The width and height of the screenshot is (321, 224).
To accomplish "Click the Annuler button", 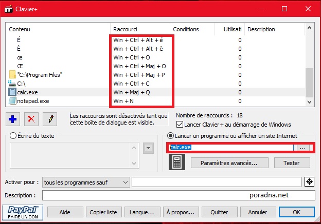I will pos(258,212).
